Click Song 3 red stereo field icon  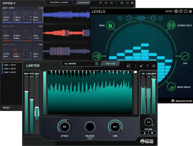[25, 31]
